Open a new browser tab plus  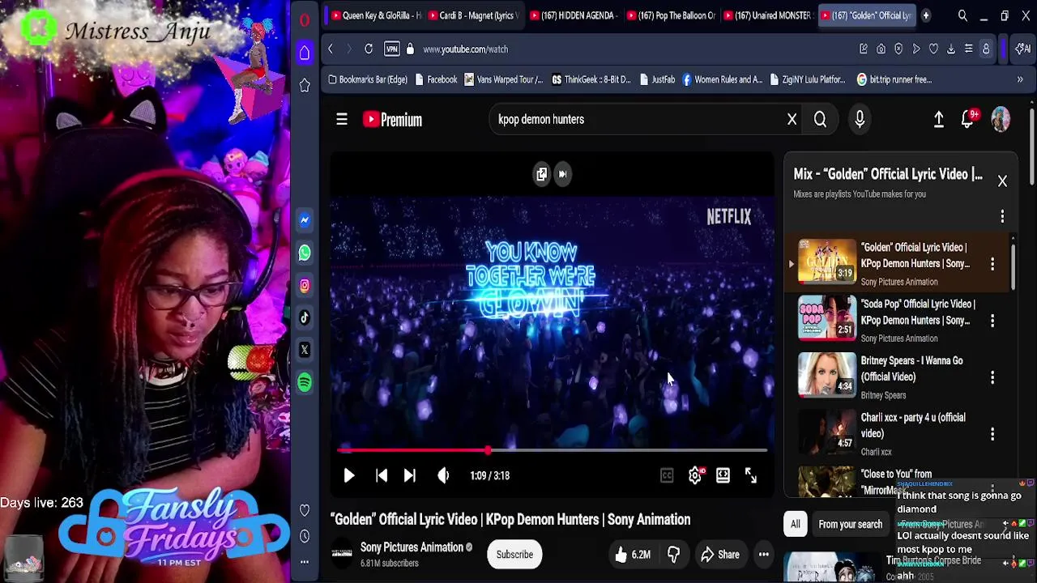[925, 15]
